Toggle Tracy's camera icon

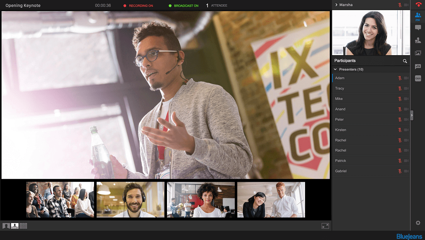tap(406, 88)
